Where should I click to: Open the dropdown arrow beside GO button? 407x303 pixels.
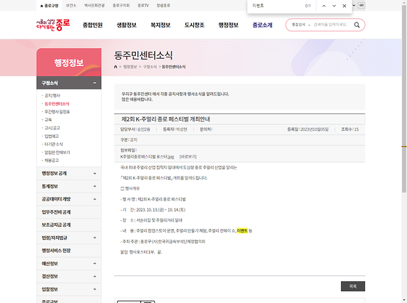[354, 5]
